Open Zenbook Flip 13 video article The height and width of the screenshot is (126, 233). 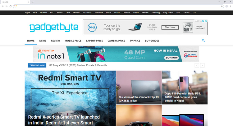click(x=139, y=99)
